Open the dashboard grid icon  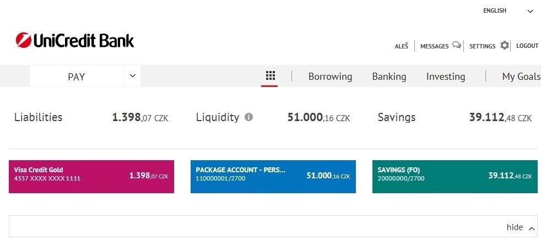[270, 75]
